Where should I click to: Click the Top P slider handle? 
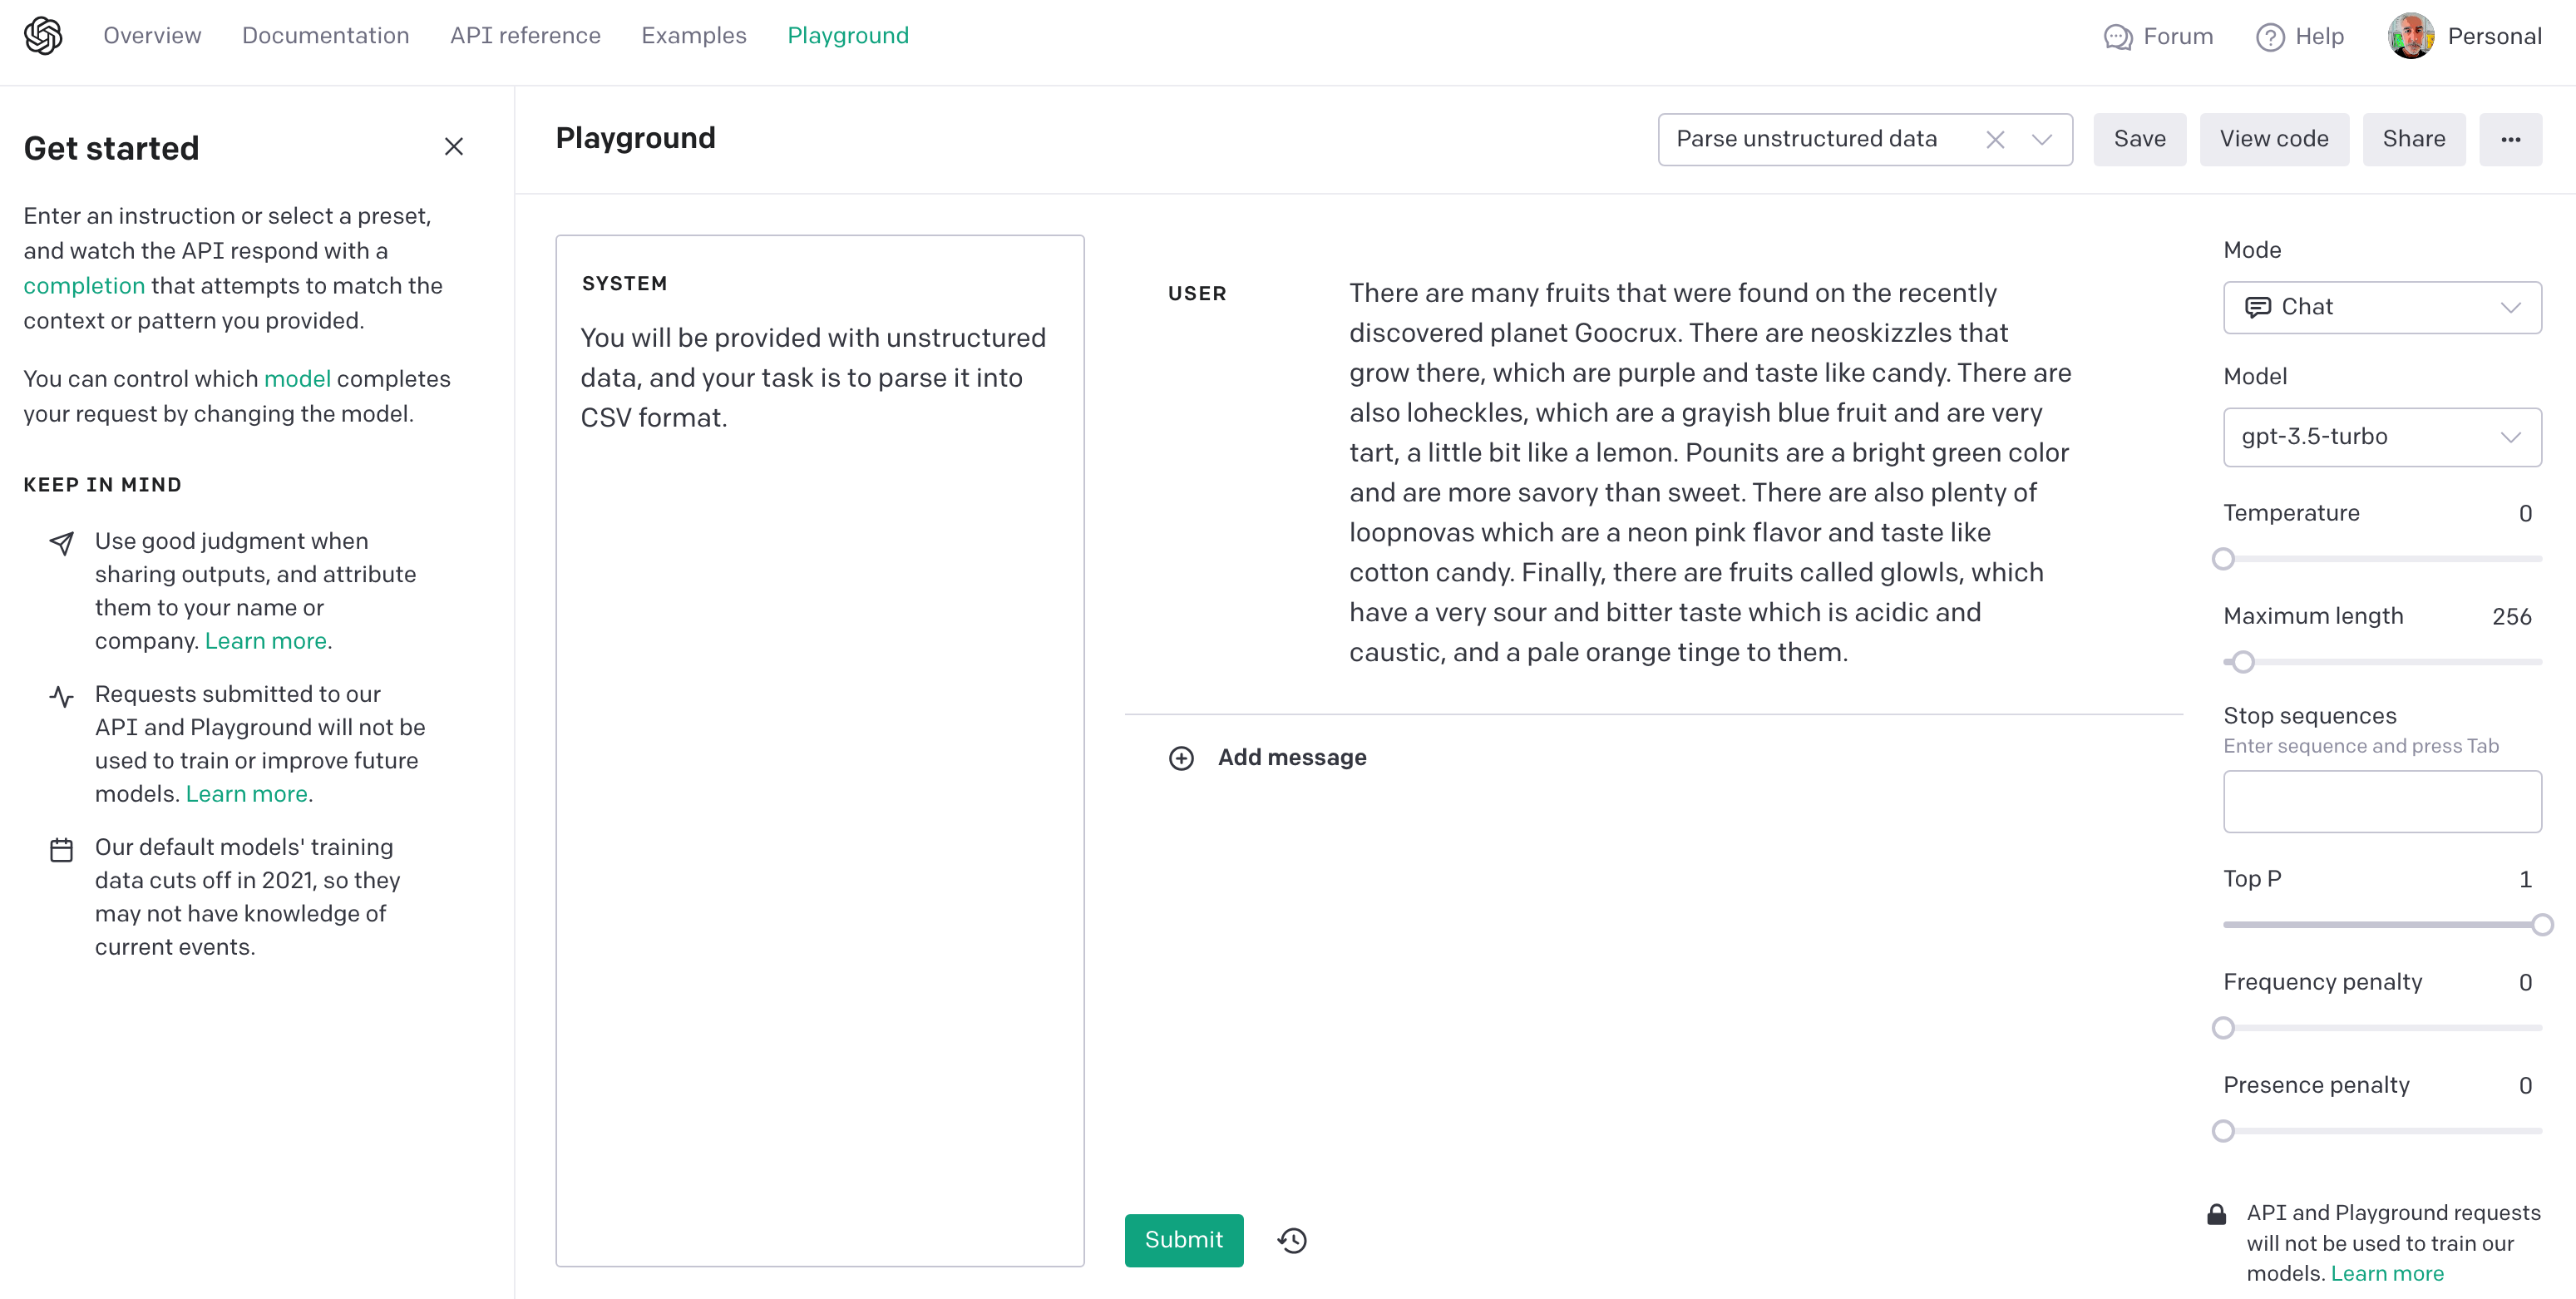(2541, 925)
